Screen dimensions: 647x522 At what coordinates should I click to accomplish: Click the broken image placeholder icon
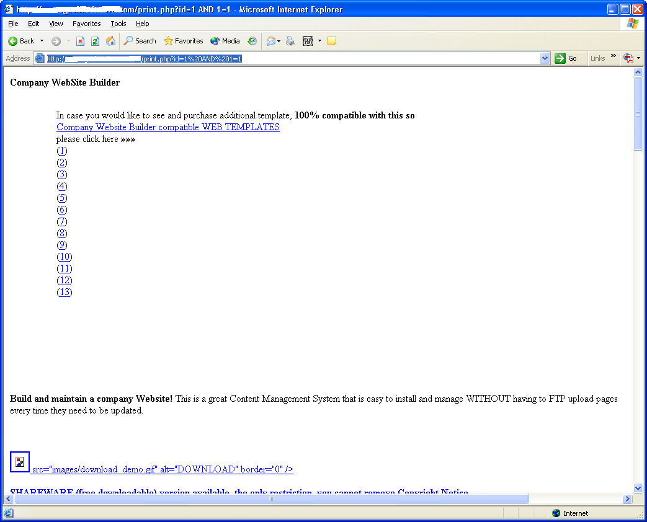tap(20, 462)
